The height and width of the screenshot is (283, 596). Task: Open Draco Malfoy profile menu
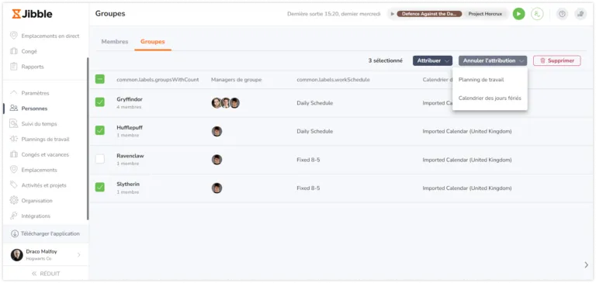pos(46,254)
